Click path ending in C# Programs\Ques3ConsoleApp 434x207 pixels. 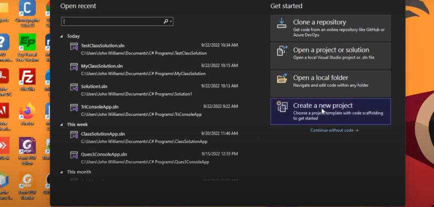(145, 162)
